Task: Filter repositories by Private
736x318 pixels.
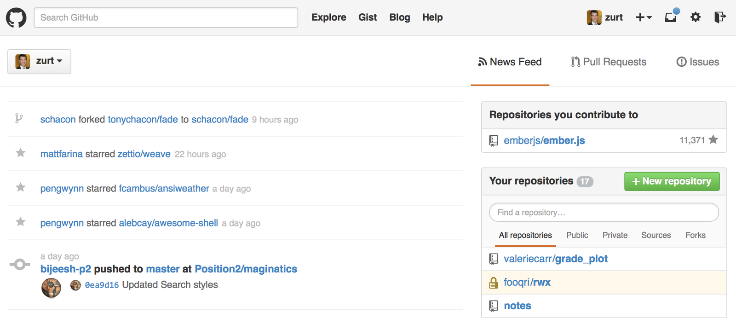Action: 615,236
